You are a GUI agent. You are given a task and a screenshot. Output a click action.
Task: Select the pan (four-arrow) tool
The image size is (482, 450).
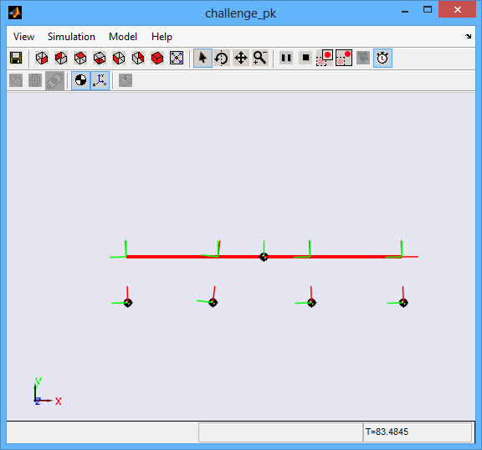[x=241, y=58]
